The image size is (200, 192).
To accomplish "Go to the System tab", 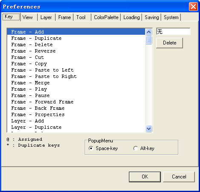I will click(x=171, y=17).
